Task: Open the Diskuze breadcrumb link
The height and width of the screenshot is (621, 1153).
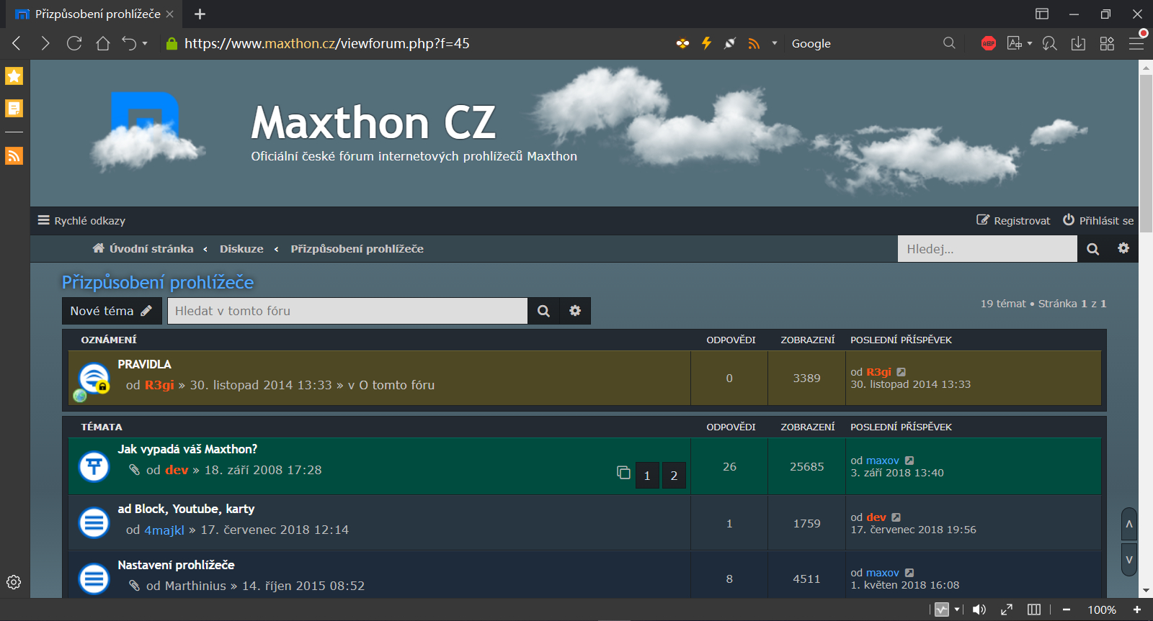Action: coord(241,248)
